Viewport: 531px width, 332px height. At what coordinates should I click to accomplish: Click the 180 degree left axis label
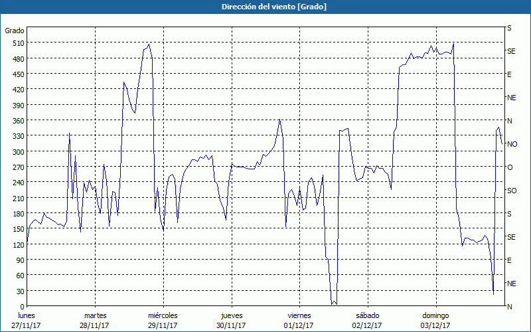[x=17, y=214]
